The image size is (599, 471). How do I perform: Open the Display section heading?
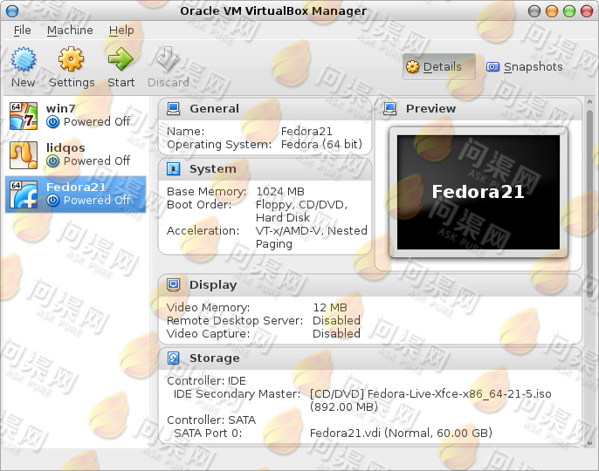pos(213,284)
